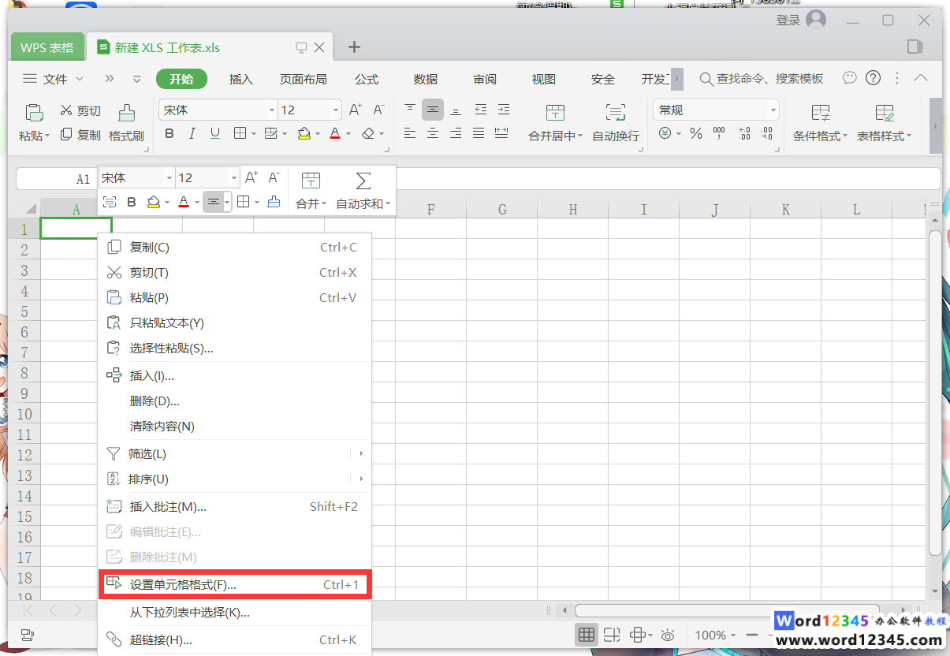The width and height of the screenshot is (950, 656).
Task: Click the Cut (剪切) scissors icon in ribbon
Action: [66, 111]
